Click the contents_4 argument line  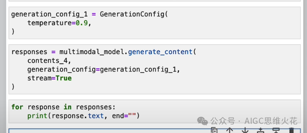(x=49, y=61)
